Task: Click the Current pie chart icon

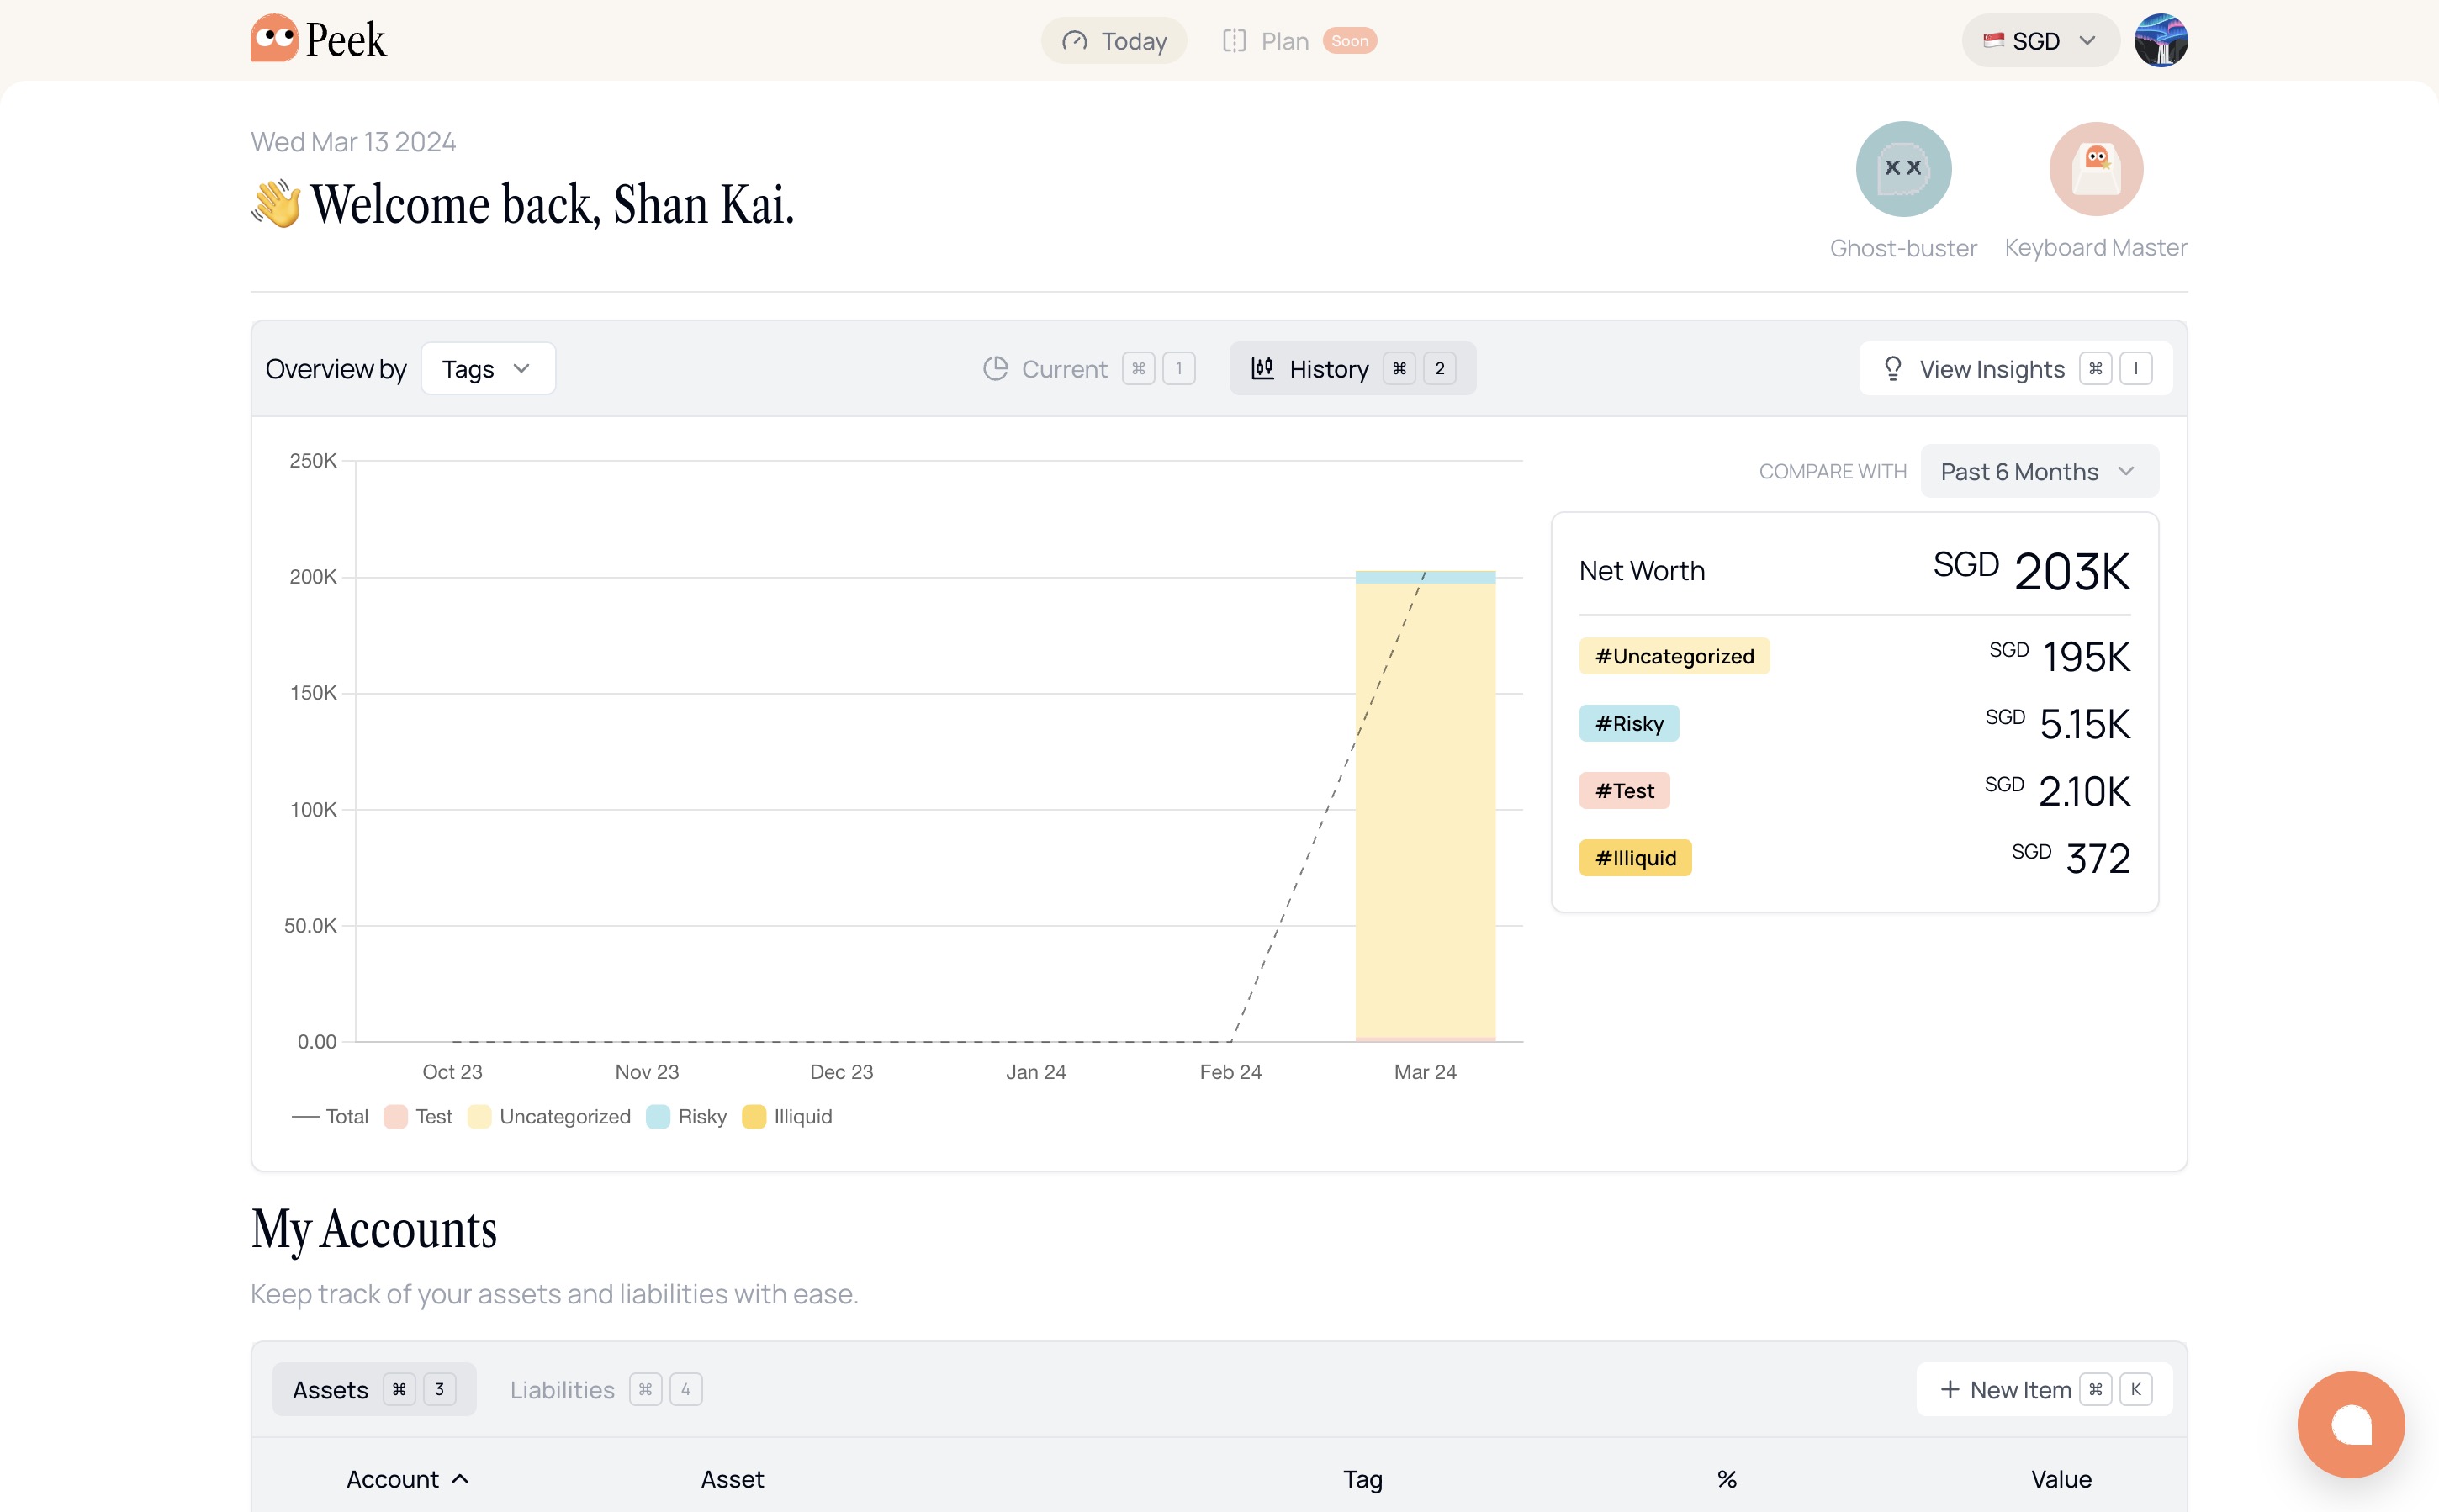Action: point(995,369)
